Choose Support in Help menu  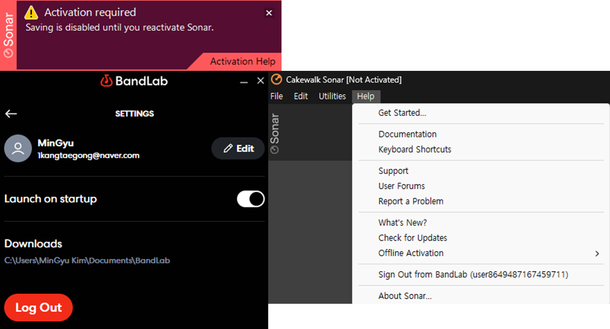[x=481, y=171]
